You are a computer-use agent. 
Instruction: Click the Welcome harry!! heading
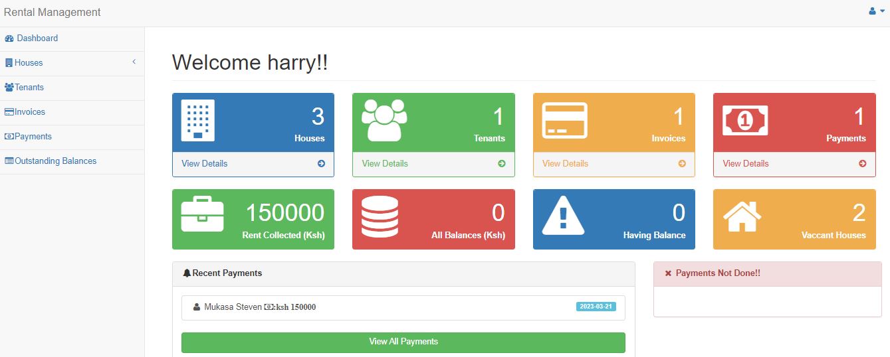click(250, 63)
